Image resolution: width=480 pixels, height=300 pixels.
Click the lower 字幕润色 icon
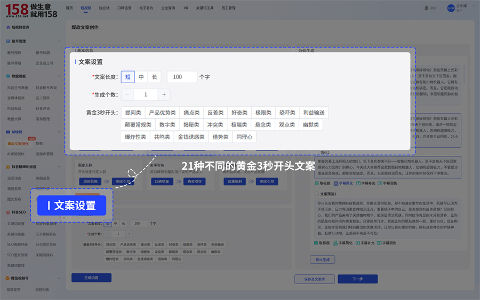click(380, 243)
